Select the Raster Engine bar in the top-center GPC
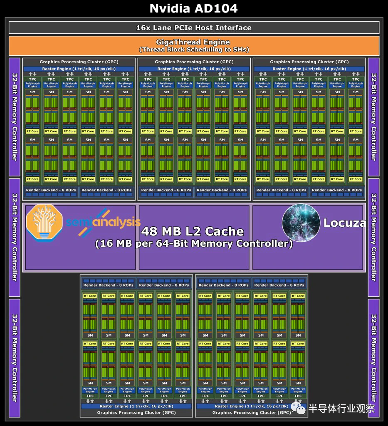Screen dimensions: 388x426 tap(194, 69)
